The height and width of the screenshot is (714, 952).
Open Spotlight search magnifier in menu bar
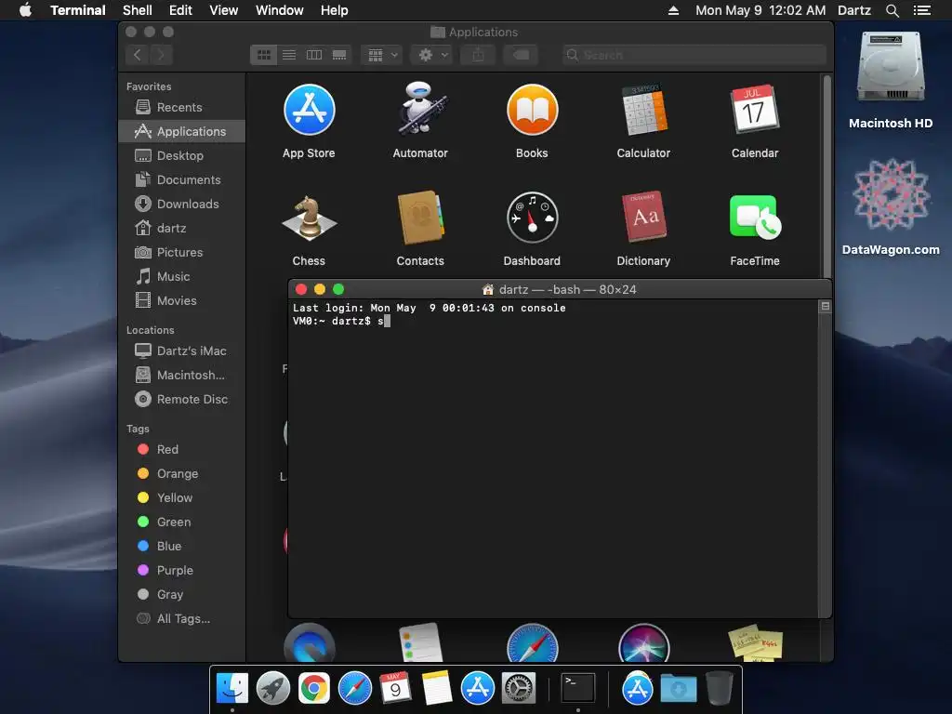coord(892,10)
